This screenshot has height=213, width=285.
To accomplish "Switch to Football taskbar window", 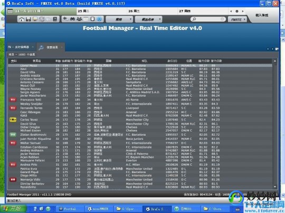I will [70, 209].
